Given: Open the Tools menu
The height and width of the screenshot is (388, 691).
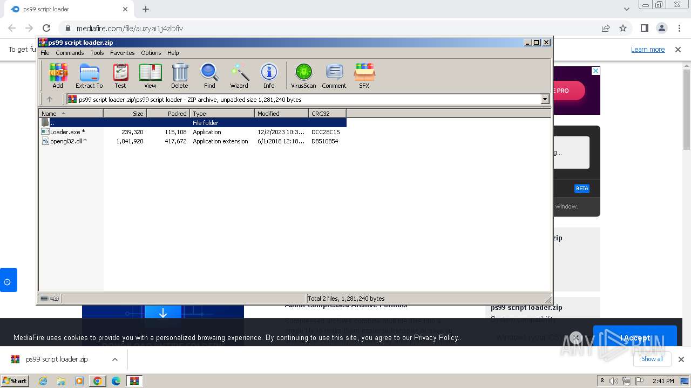Looking at the screenshot, I should point(97,53).
